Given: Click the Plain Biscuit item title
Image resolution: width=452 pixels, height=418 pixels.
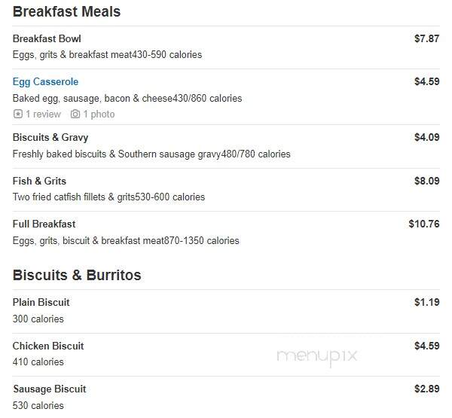Looking at the screenshot, I should 41,303.
